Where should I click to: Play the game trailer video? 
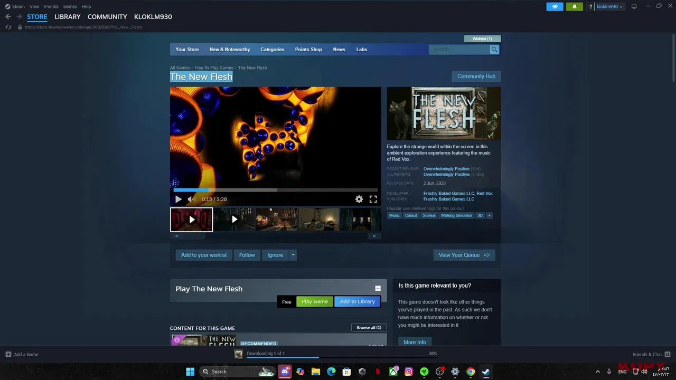179,199
